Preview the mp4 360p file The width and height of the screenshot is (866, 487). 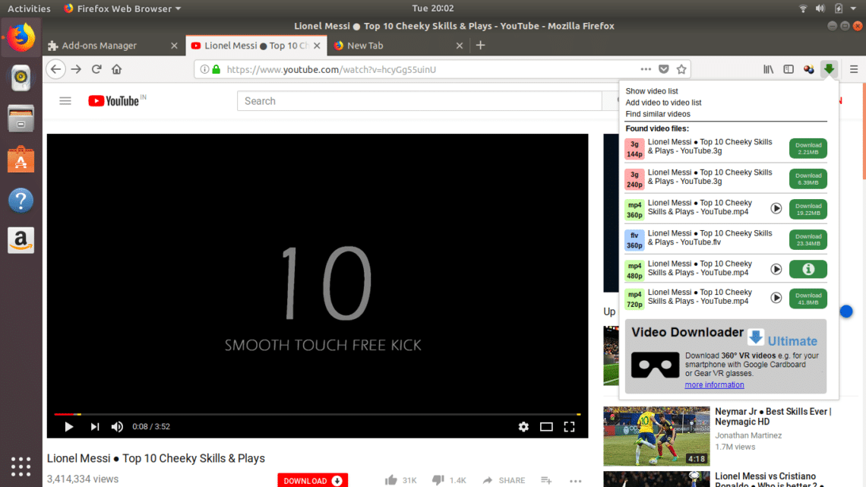(x=776, y=208)
